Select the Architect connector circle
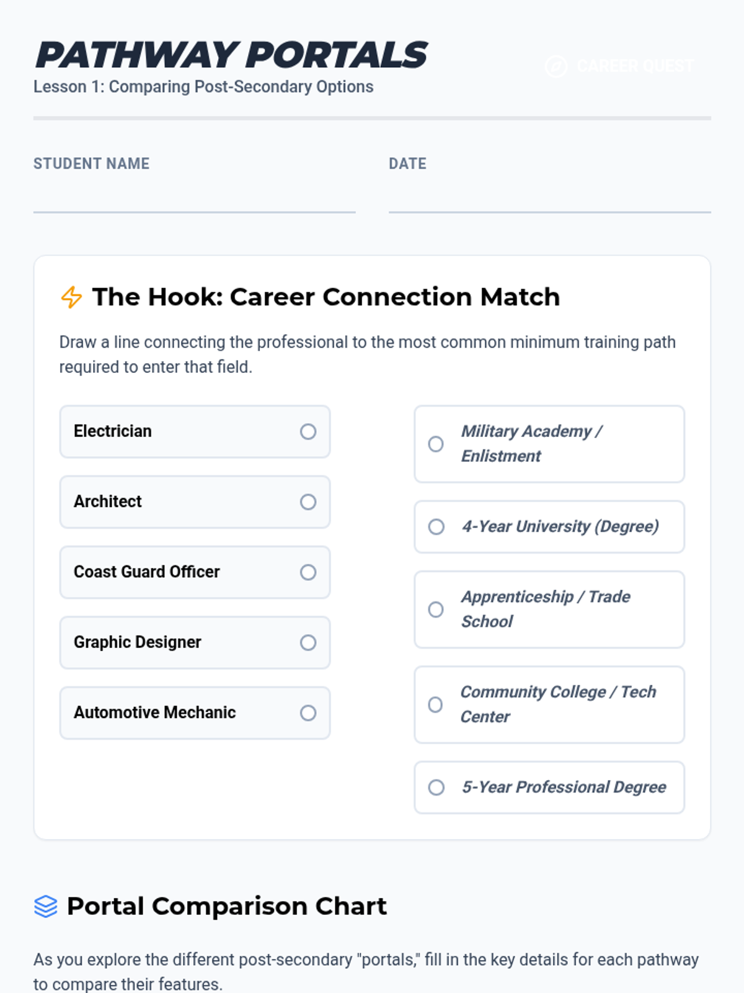This screenshot has height=993, width=744. pyautogui.click(x=308, y=502)
